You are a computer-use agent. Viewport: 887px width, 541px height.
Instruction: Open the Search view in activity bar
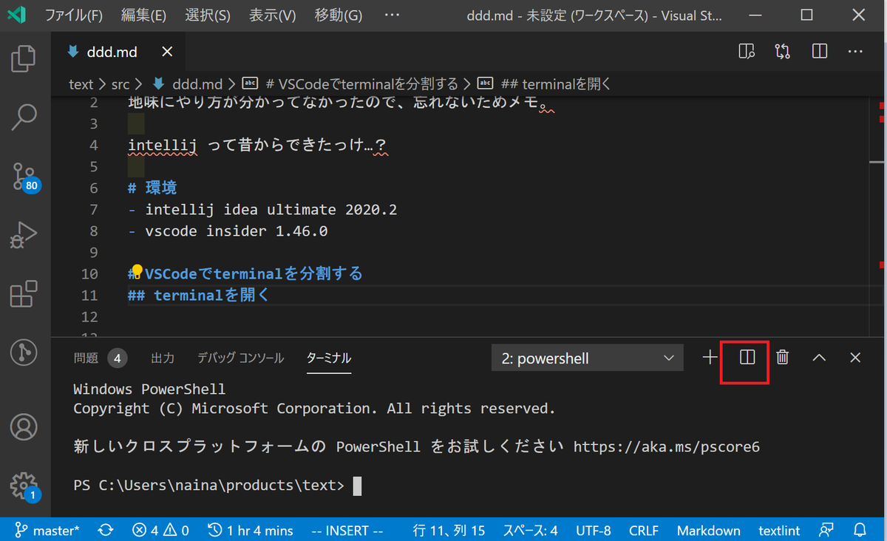click(x=24, y=116)
